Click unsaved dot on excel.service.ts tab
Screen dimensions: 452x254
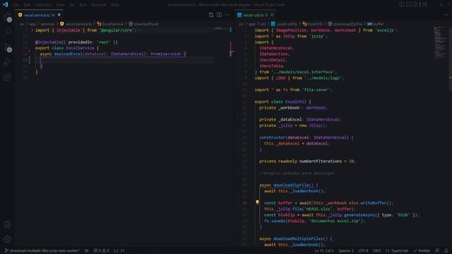point(59,15)
